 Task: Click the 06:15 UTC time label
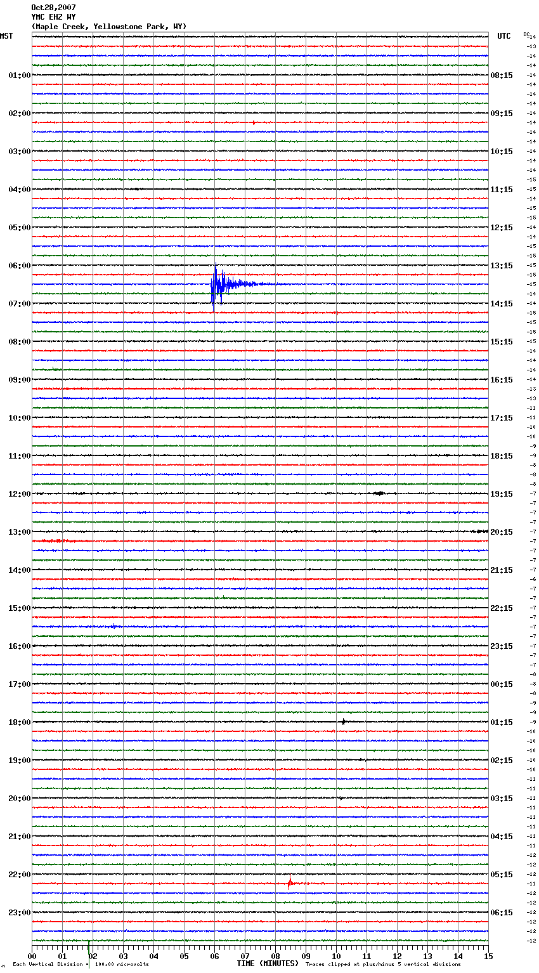click(x=502, y=913)
